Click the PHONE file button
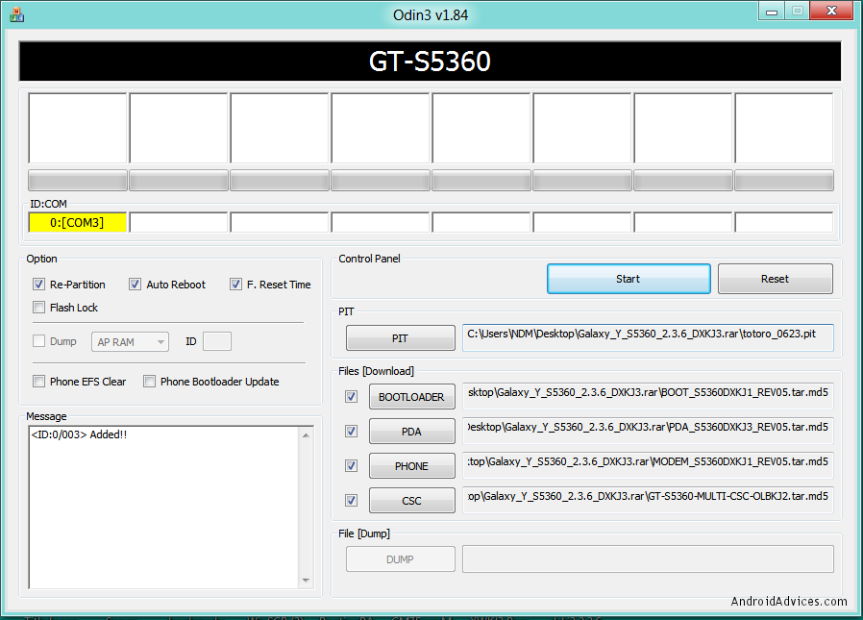 (x=411, y=466)
